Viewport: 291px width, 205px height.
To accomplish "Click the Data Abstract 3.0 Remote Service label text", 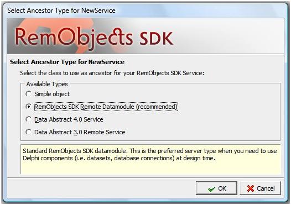I will coord(80,132).
